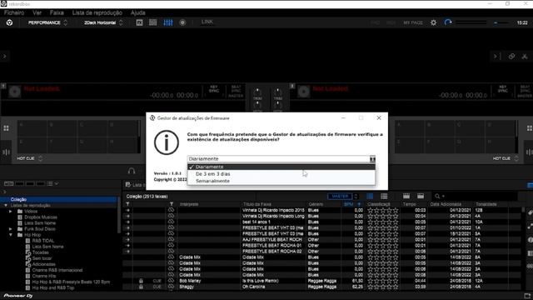Image resolution: width=533 pixels, height=300 pixels.
Task: Collapse the Hip Hop folder
Action: [x=11, y=235]
